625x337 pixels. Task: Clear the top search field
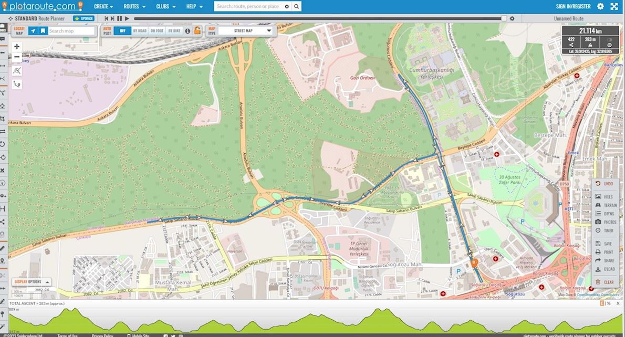287,6
